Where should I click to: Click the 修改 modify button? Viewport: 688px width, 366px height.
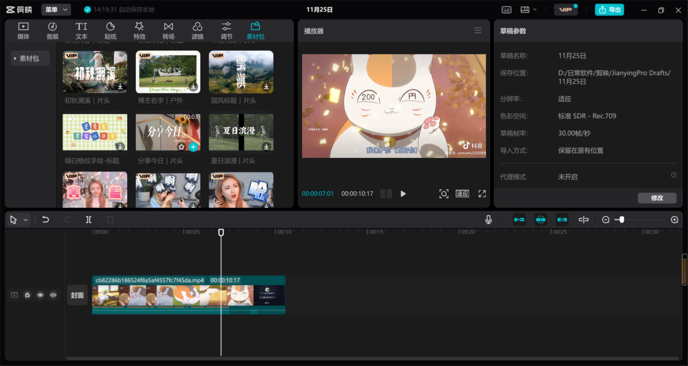click(x=657, y=198)
